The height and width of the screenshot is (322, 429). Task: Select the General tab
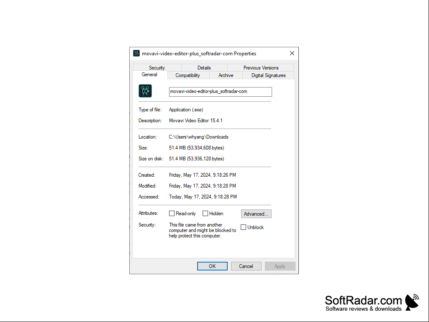(149, 75)
